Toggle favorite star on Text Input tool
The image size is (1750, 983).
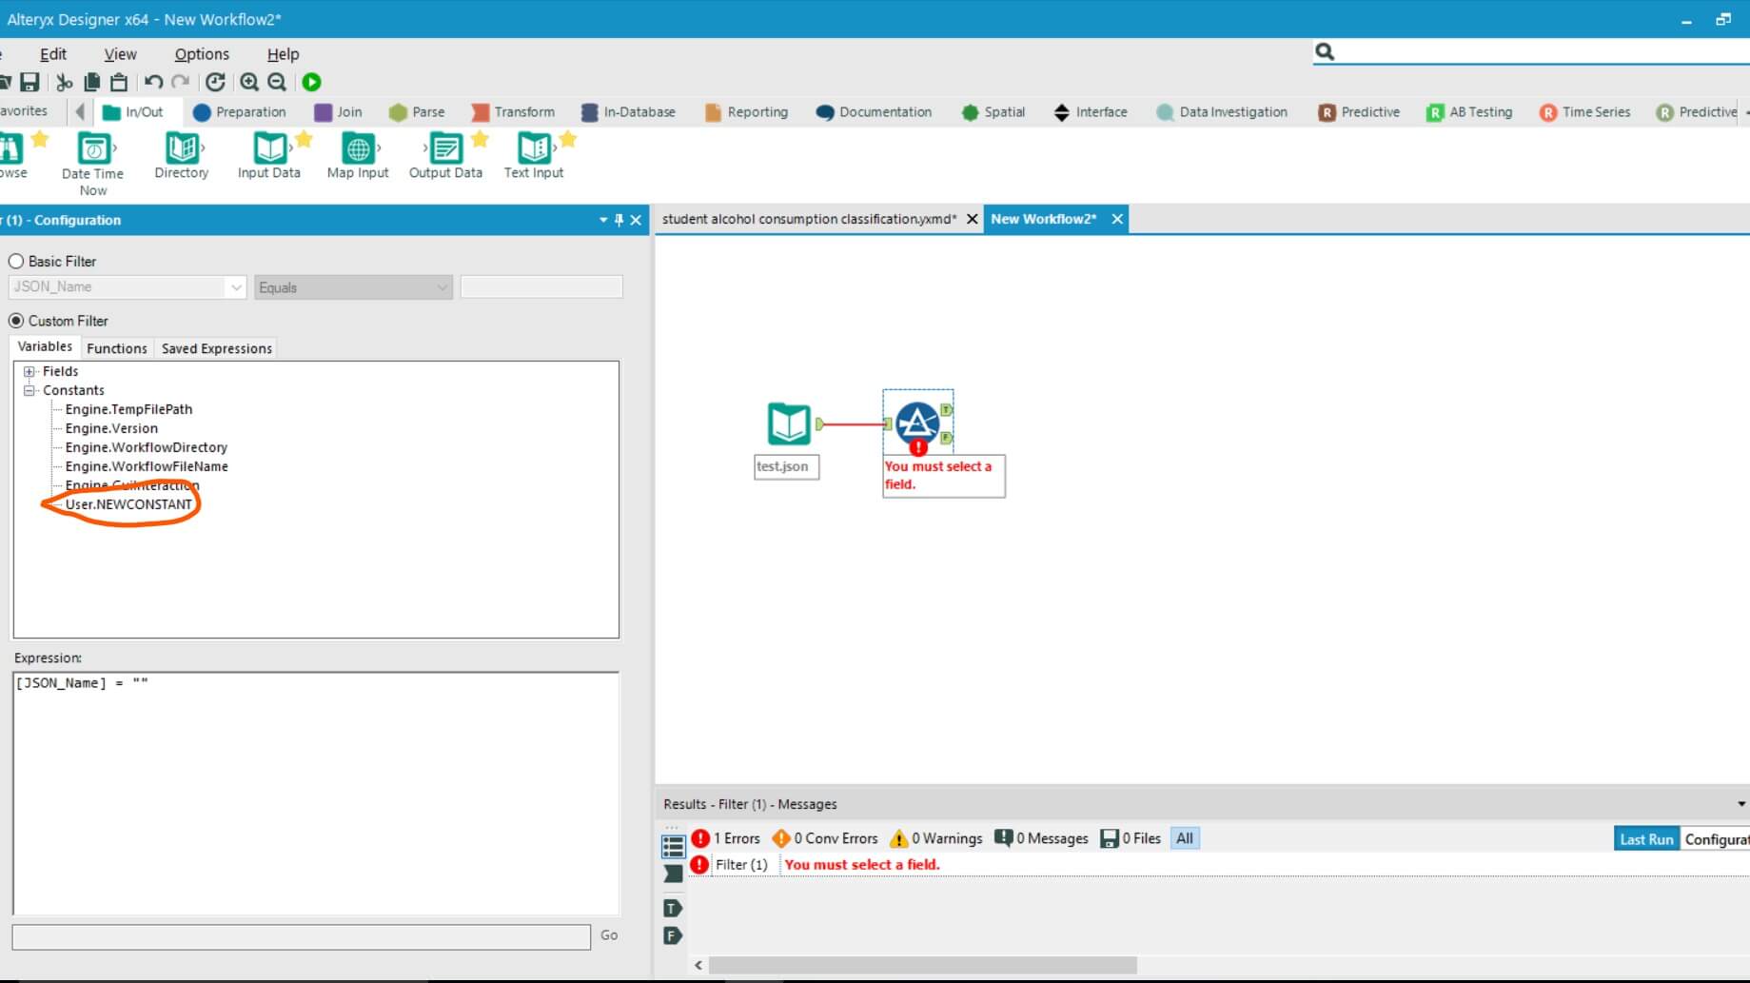coord(568,140)
